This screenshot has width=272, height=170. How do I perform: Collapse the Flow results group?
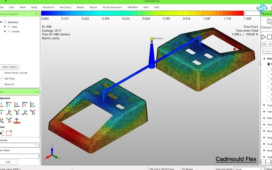(264, 58)
